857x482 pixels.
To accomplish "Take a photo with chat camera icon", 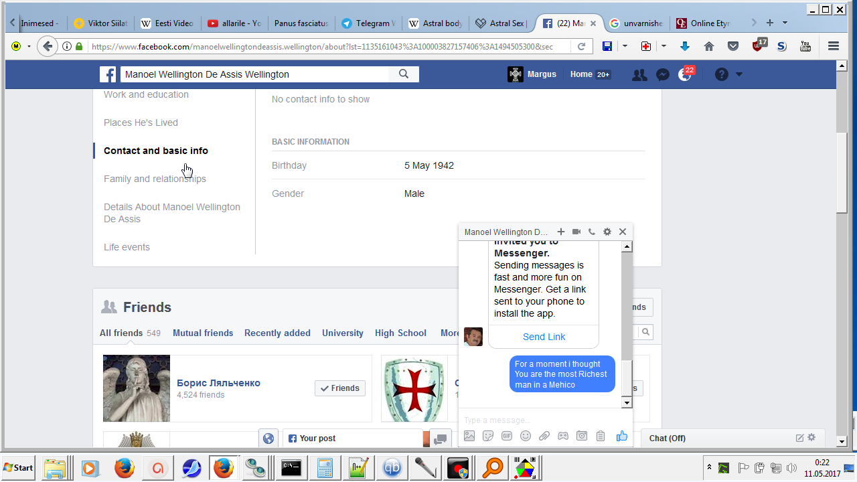I will (582, 436).
